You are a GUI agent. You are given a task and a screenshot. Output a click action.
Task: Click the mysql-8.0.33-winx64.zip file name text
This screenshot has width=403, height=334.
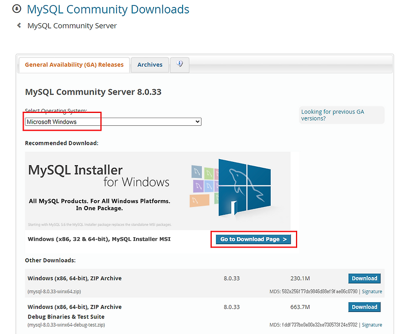[54, 292]
